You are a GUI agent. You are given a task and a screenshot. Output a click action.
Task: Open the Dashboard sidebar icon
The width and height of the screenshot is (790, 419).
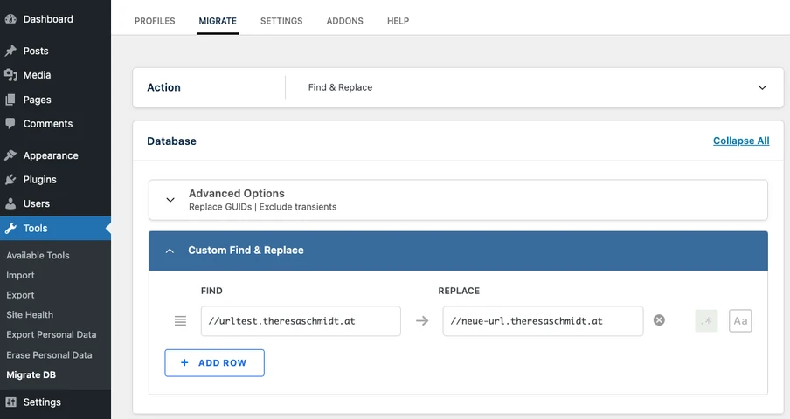tap(10, 19)
